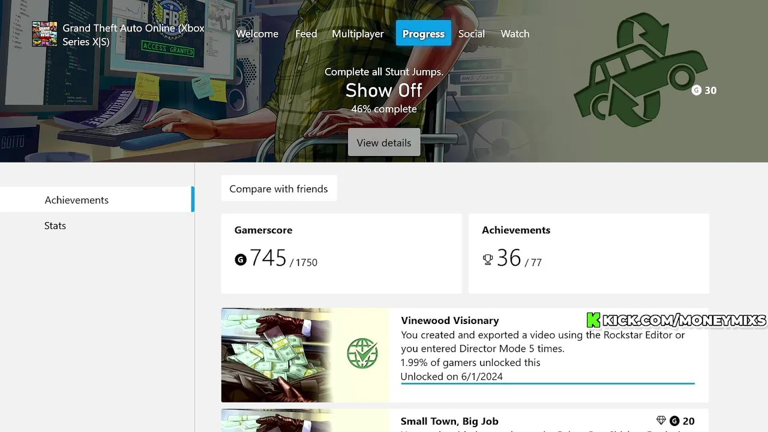Click the Vinewood Visionary title text
Viewport: 768px width, 432px height.
450,320
